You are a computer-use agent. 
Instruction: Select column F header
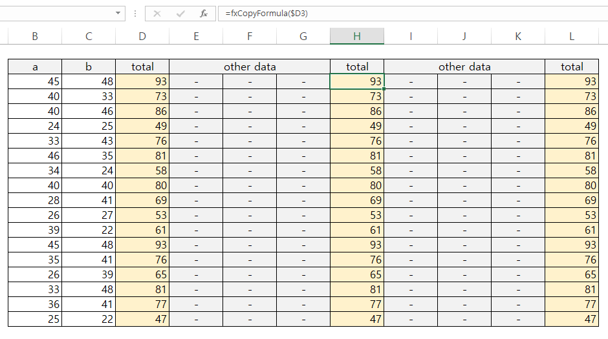point(250,36)
